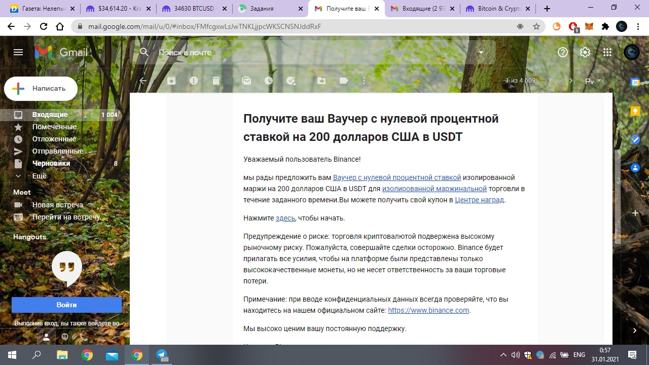Open the labels tag icon
The width and height of the screenshot is (649, 365).
(344, 81)
